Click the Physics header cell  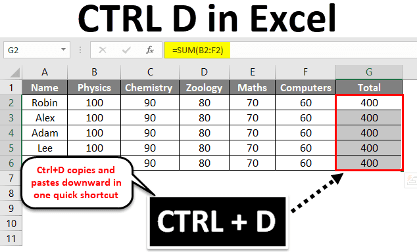click(94, 87)
